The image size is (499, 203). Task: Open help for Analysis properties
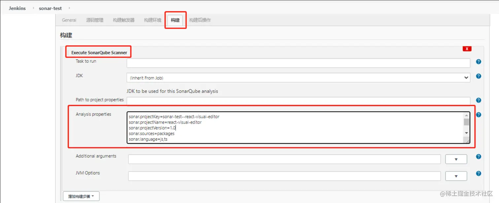[x=479, y=115]
